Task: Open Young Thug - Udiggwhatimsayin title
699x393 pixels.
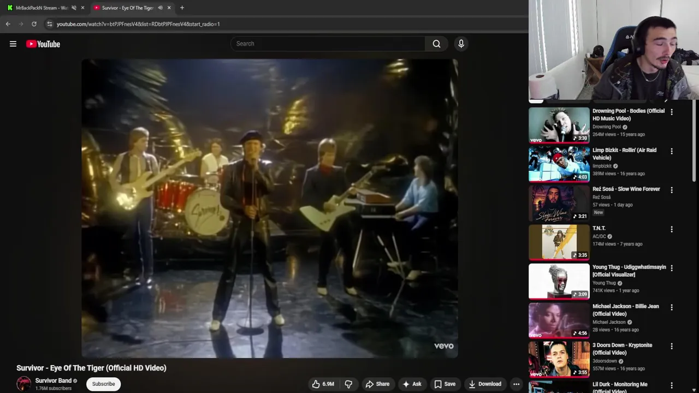Action: coord(629,271)
